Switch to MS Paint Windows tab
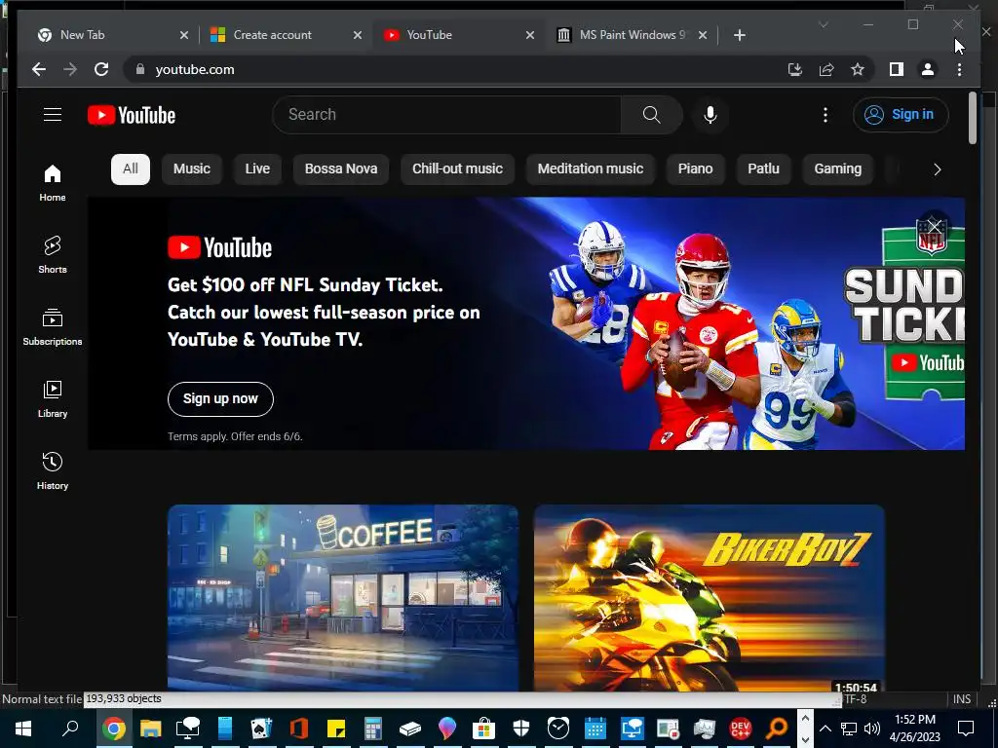Image resolution: width=998 pixels, height=748 pixels. [x=632, y=35]
